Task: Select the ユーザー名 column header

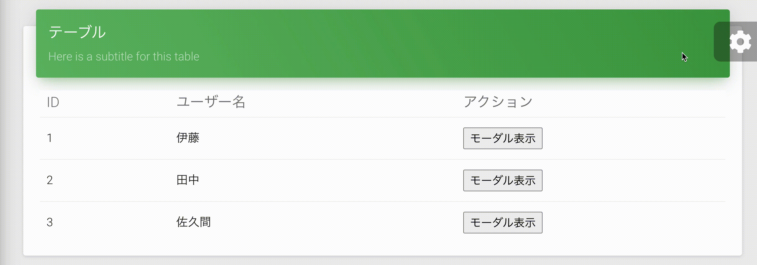Action: [210, 102]
